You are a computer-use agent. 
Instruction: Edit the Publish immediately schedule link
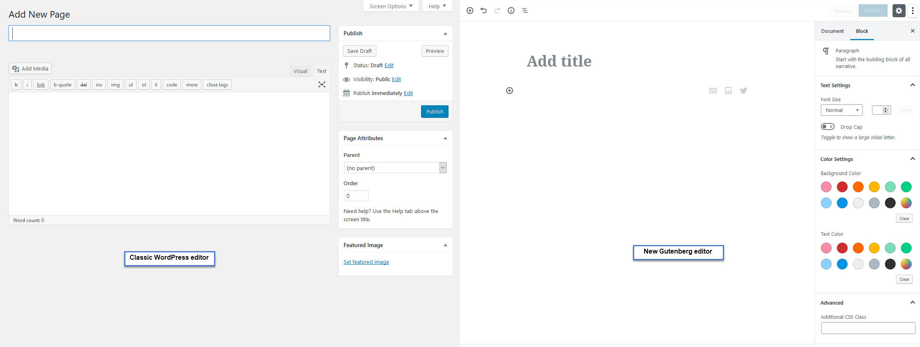point(408,93)
